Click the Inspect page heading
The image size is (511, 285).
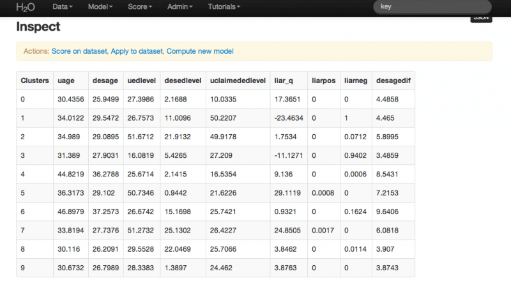(38, 27)
